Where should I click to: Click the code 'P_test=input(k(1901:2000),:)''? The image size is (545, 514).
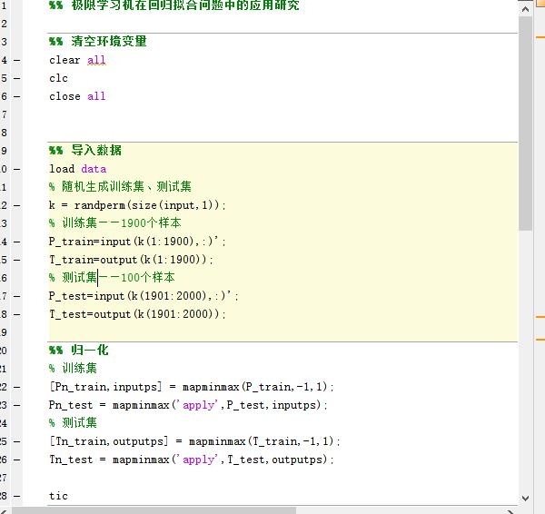point(144,296)
